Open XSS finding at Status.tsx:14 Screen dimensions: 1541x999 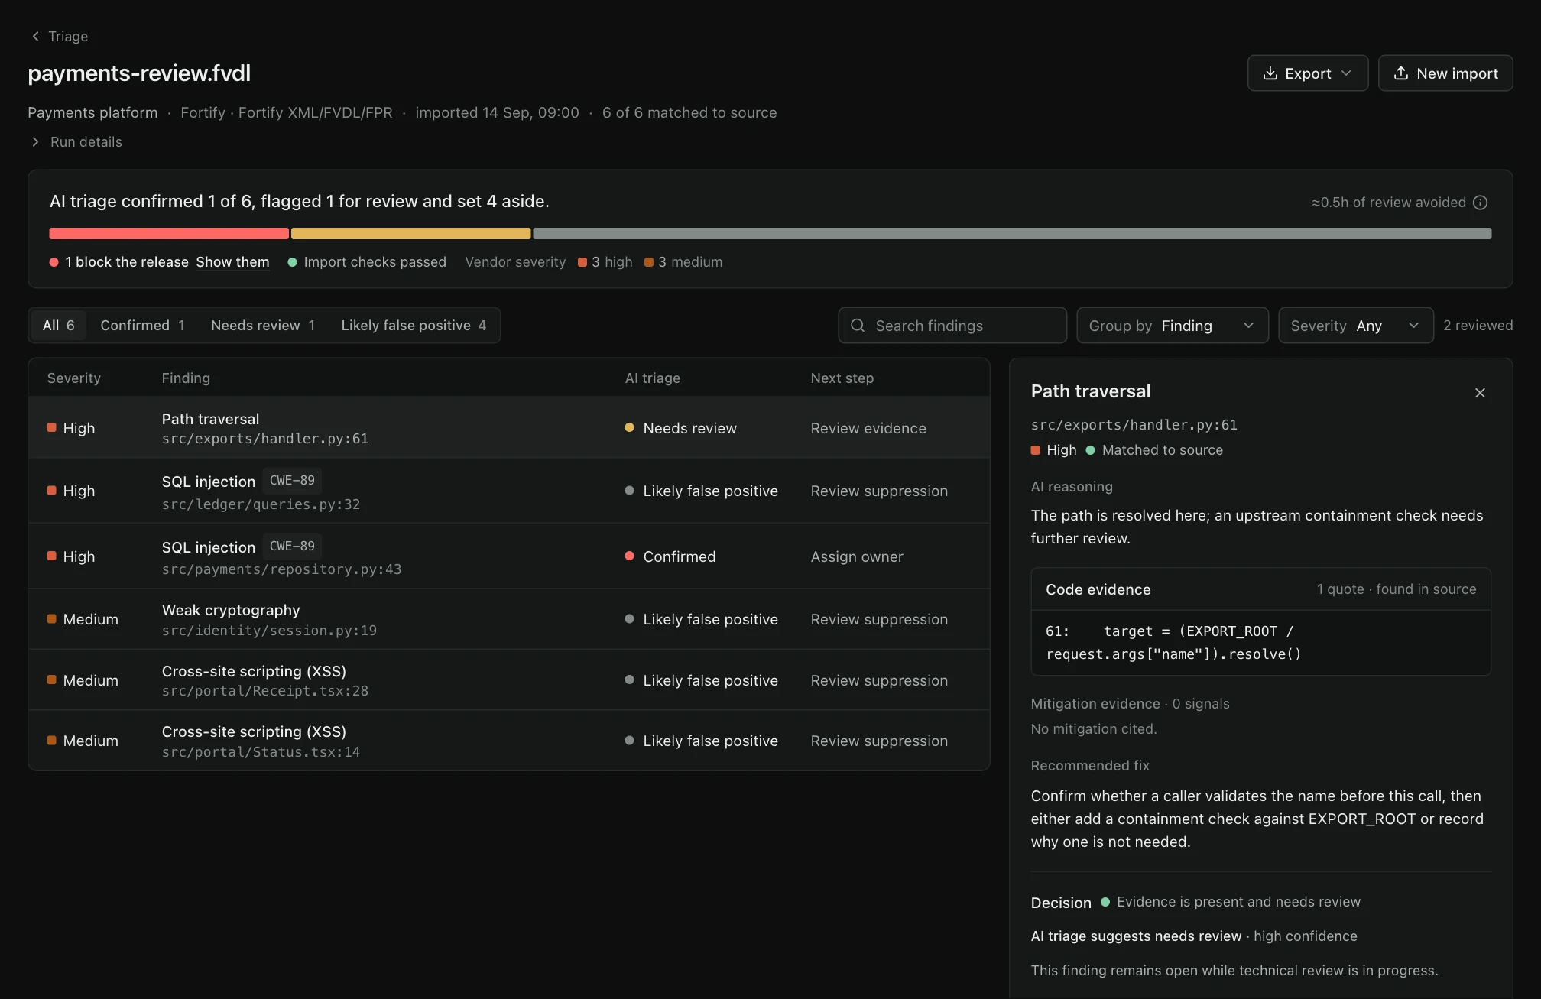509,741
